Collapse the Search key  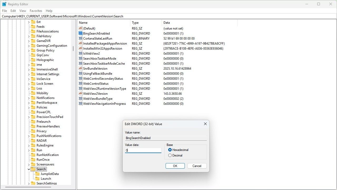coord(29,169)
